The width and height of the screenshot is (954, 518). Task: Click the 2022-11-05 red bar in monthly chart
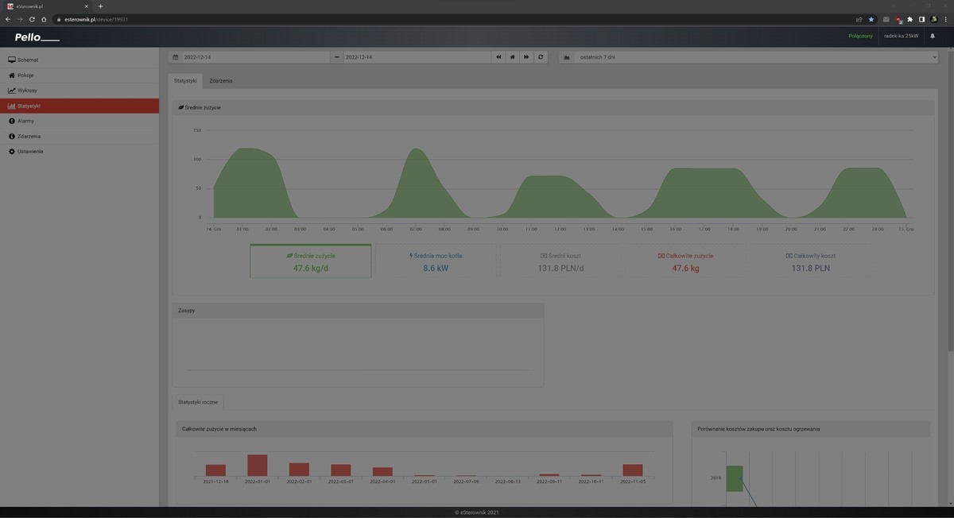(633, 470)
